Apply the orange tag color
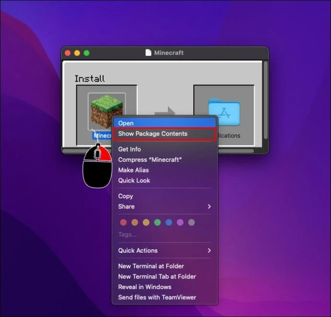 click(135, 222)
